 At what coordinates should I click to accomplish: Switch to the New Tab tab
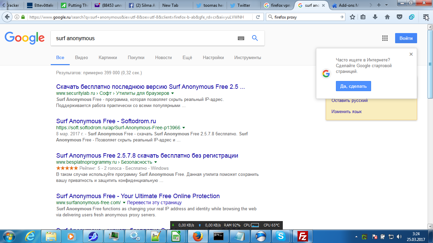176,5
